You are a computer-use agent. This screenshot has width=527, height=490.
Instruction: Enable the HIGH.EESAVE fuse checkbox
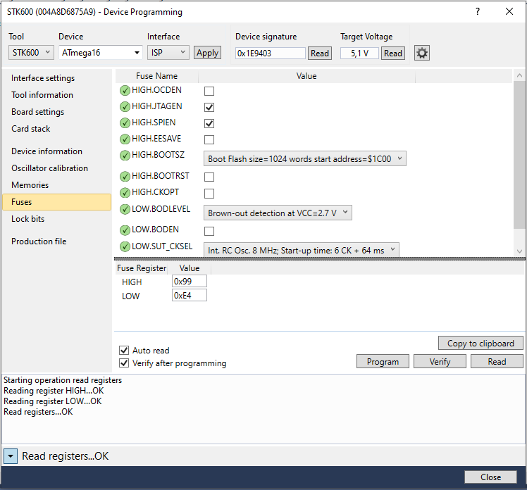[x=209, y=139]
